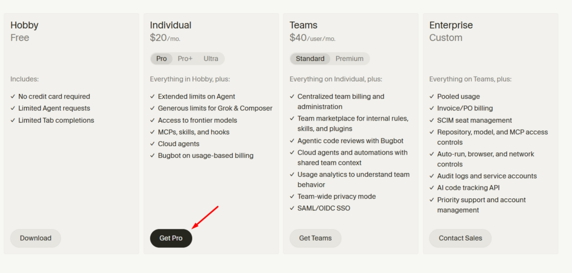The width and height of the screenshot is (572, 273).
Task: Choose the Ultra tier option
Action: point(211,59)
